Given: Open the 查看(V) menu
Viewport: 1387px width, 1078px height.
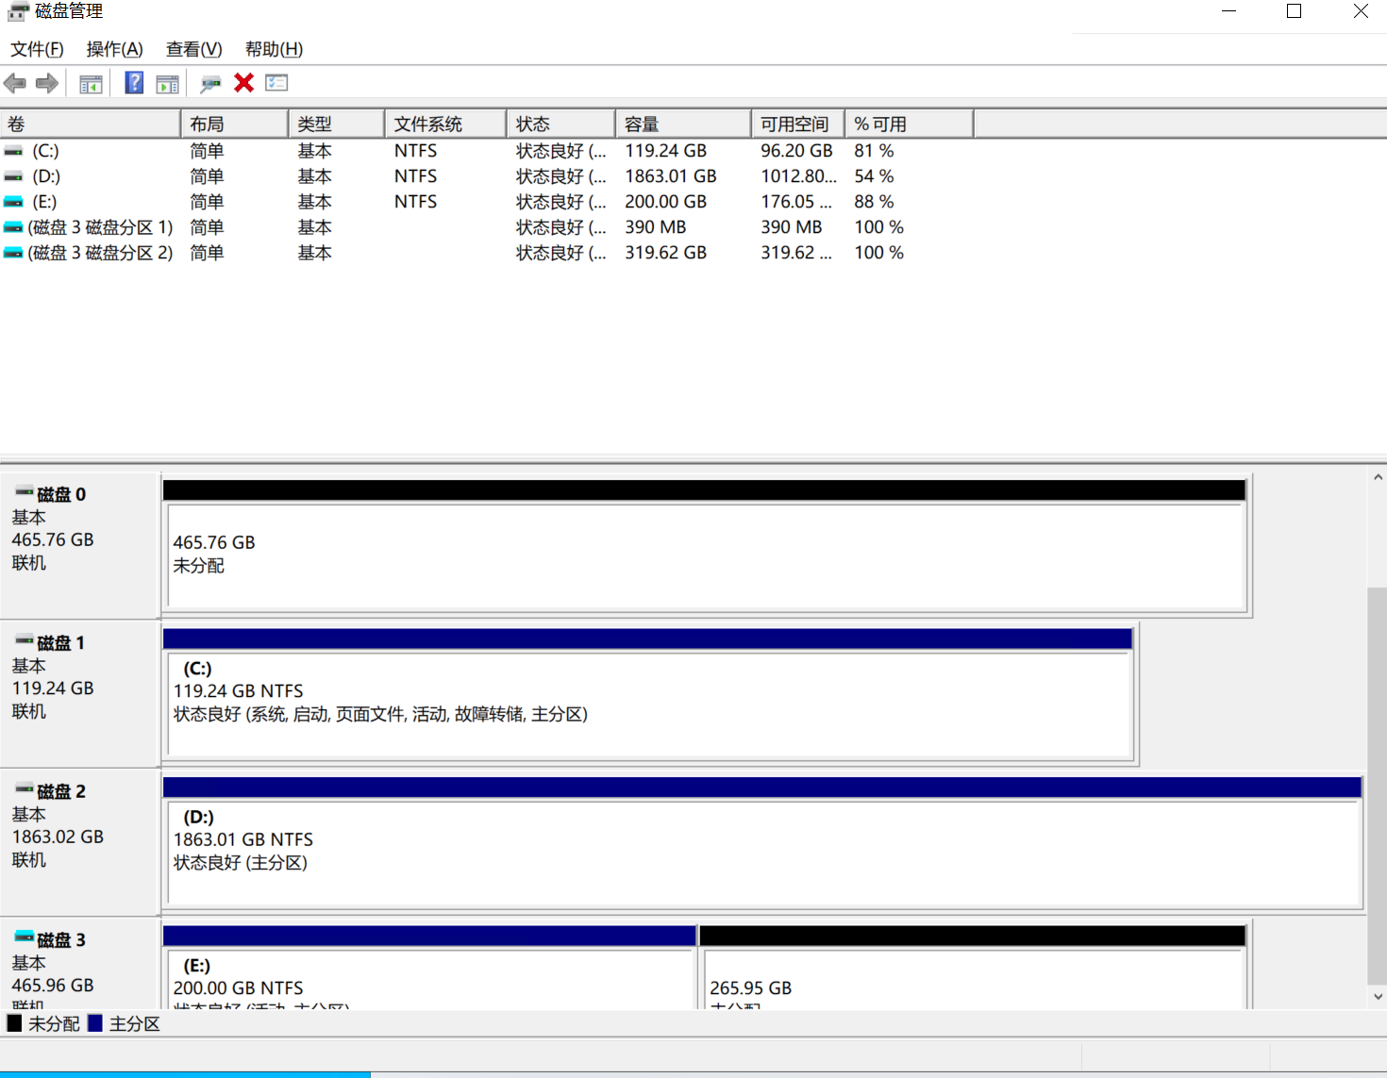Looking at the screenshot, I should coord(193,49).
